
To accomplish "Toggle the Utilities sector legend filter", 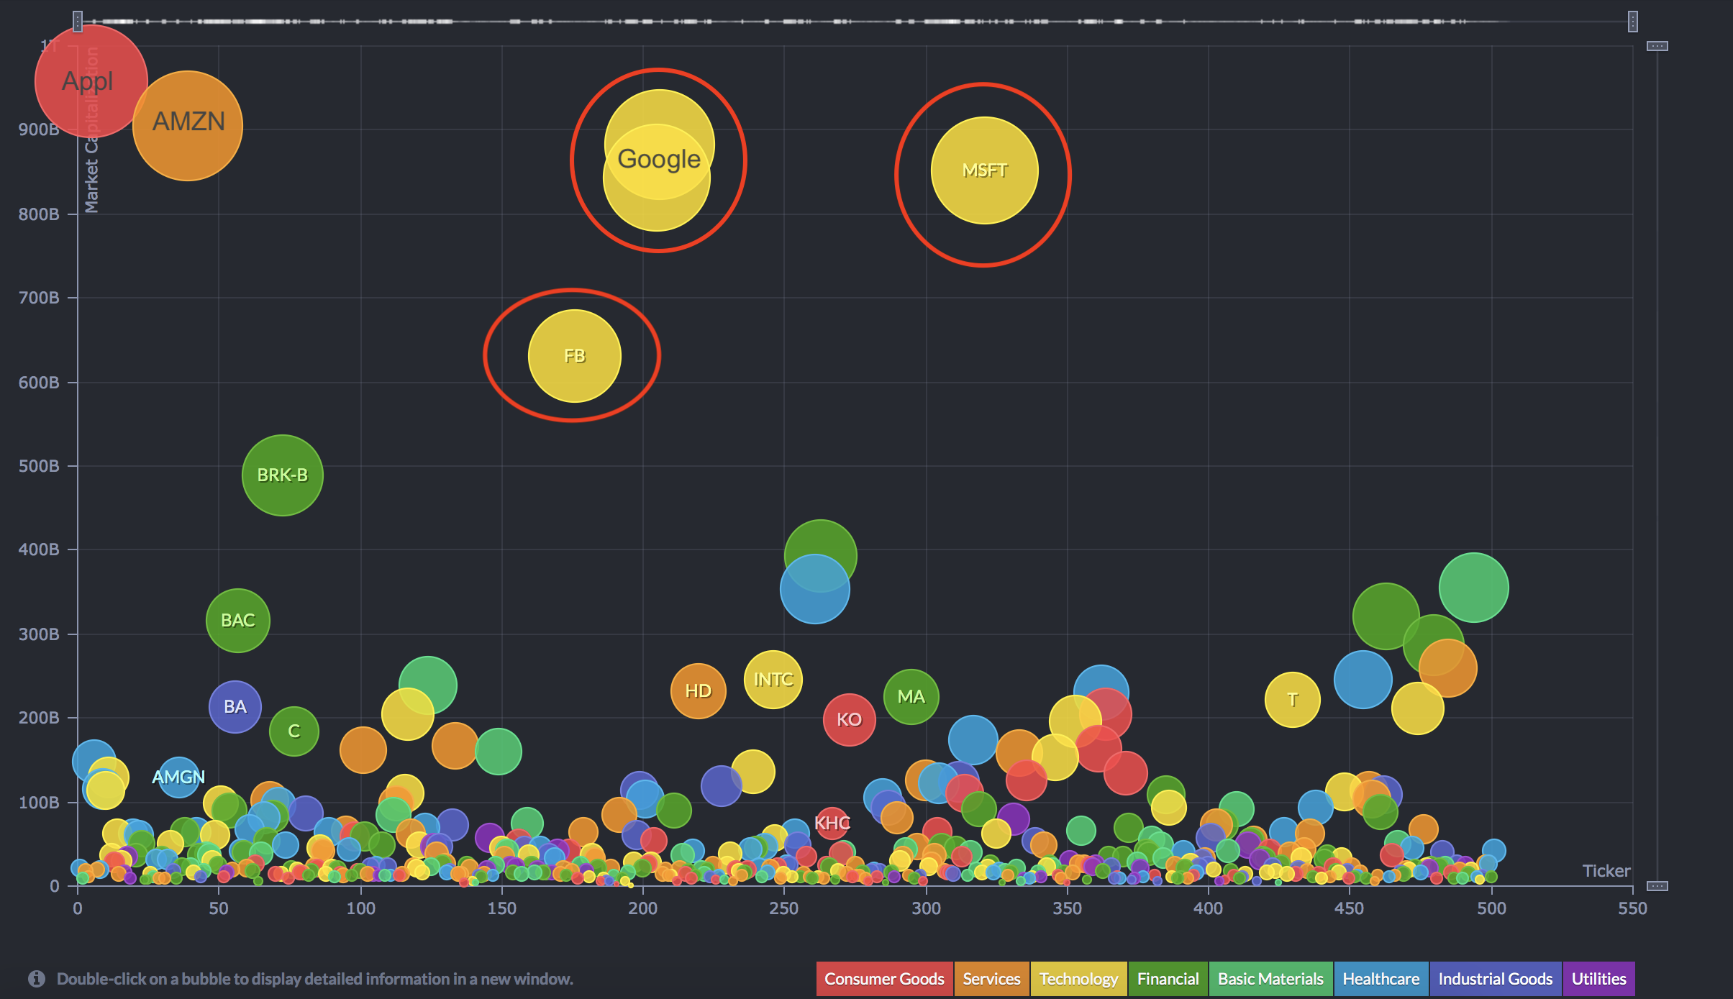I will [x=1599, y=979].
